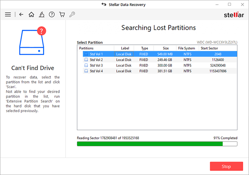Open the microscope tools icon
249x175 pixels.
coord(41,14)
